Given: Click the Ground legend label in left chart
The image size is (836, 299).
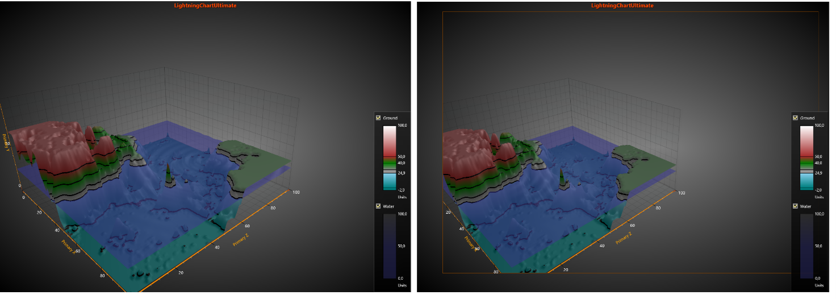Looking at the screenshot, I should 390,118.
